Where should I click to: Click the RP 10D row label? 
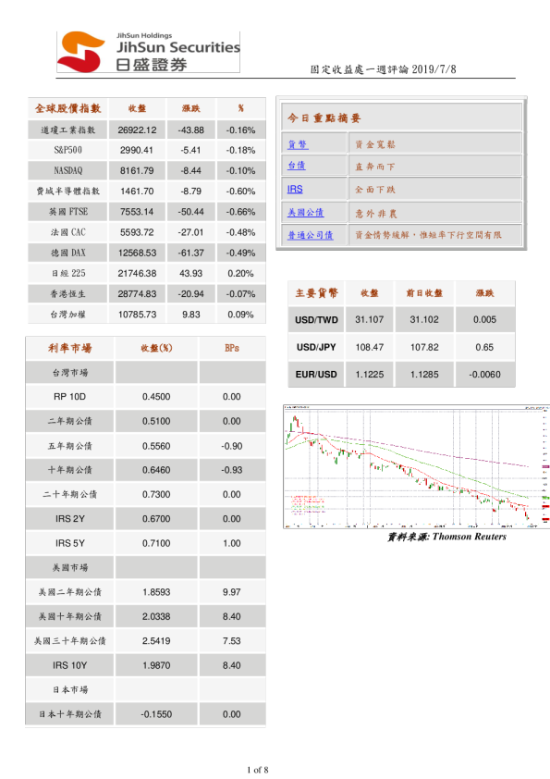(69, 397)
